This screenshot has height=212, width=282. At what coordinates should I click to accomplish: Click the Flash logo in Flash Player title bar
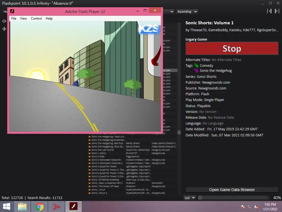click(x=12, y=11)
